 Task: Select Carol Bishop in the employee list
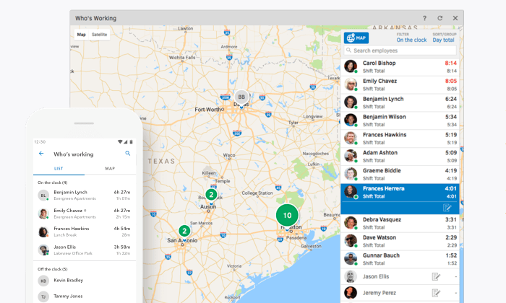point(400,67)
